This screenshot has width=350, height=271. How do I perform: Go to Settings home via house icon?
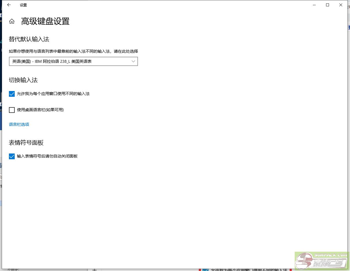coord(12,21)
